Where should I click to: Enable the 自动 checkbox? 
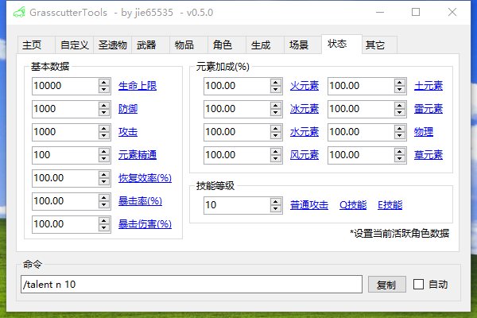pyautogui.click(x=419, y=284)
